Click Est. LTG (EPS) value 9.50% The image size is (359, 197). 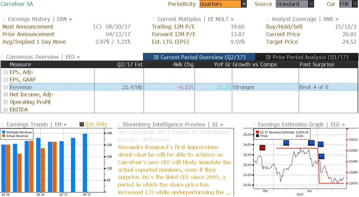pyautogui.click(x=237, y=42)
